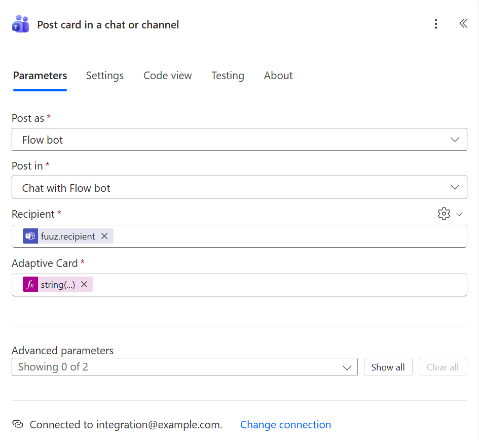479x440 pixels.
Task: Click the Show all button
Action: click(388, 367)
